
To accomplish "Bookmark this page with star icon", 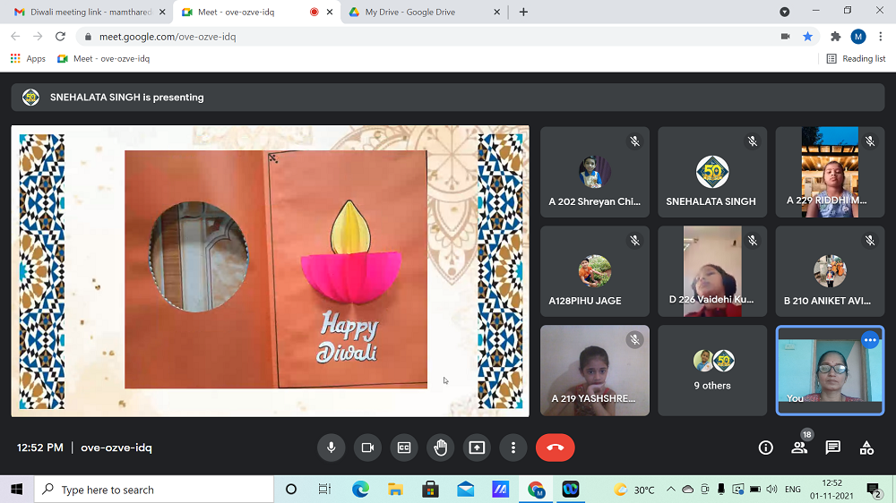I will 807,37.
